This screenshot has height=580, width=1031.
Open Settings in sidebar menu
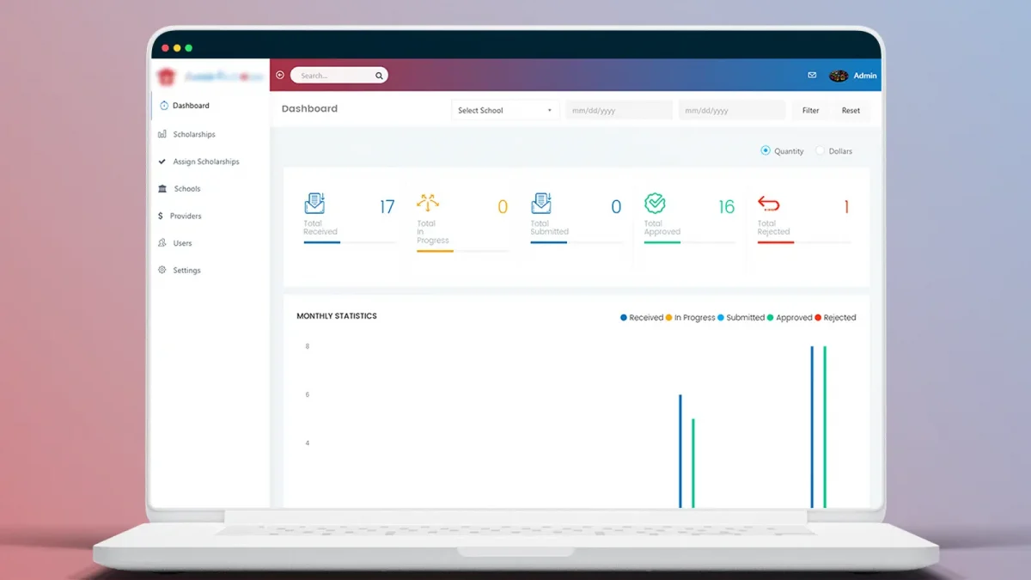tap(186, 270)
